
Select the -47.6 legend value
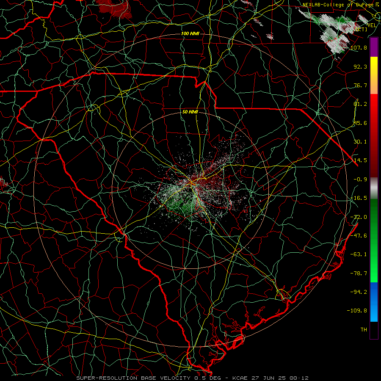(x=359, y=236)
